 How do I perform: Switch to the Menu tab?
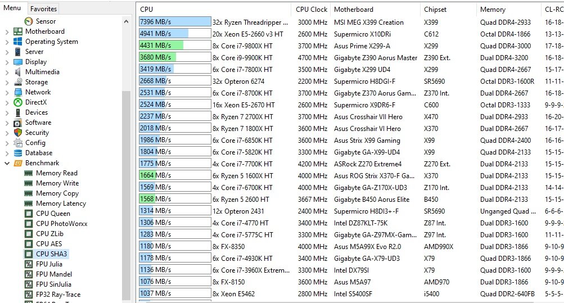(12, 8)
